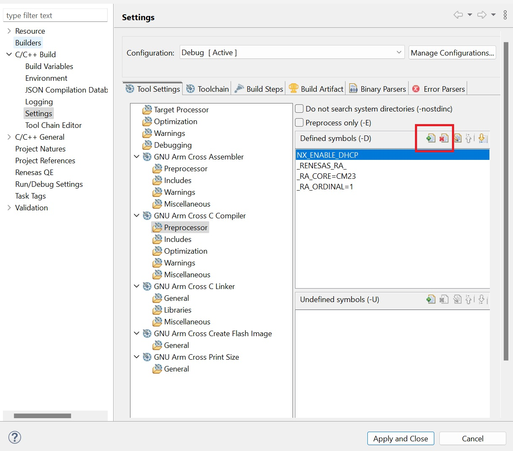Image resolution: width=513 pixels, height=451 pixels.
Task: Navigate forward with the right arrow
Action: (x=482, y=15)
